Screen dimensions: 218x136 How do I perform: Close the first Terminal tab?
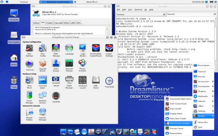pyautogui.click(x=164, y=15)
